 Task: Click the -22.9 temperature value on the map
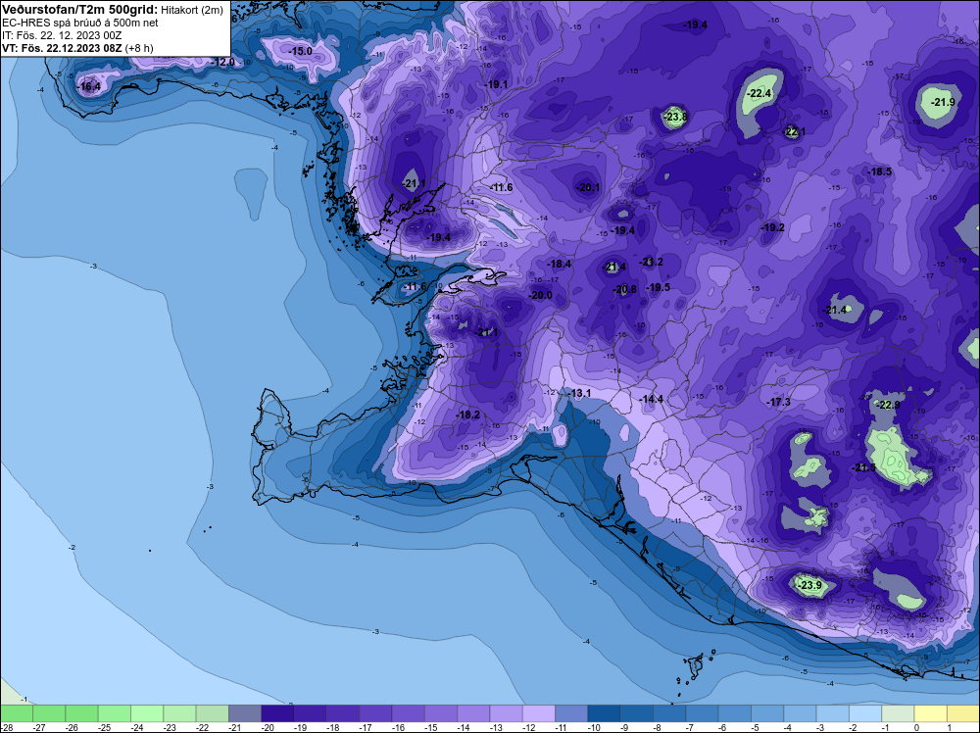888,405
